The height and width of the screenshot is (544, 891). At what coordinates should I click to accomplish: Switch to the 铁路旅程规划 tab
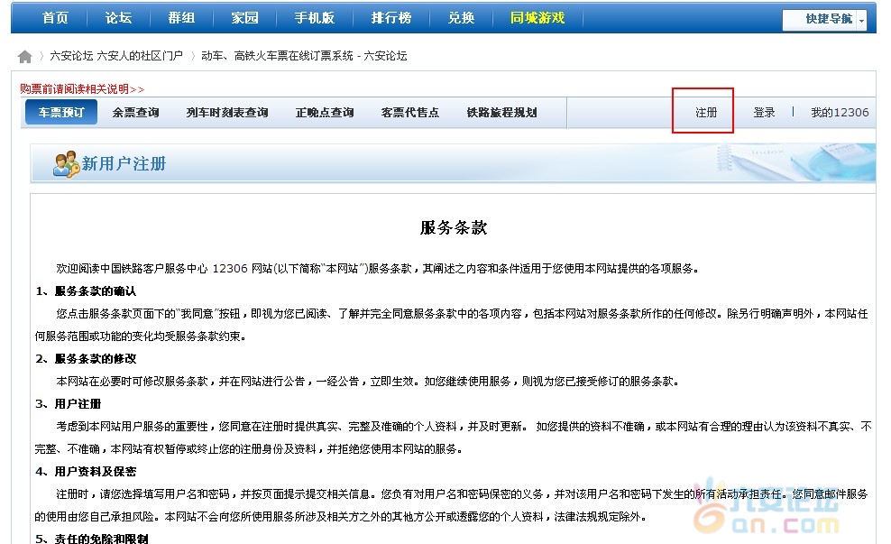(x=502, y=113)
